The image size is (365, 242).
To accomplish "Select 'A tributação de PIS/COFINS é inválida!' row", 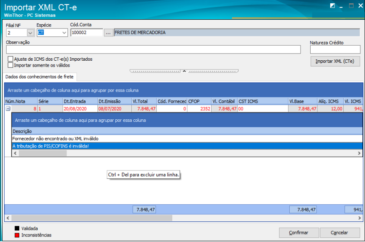I will pos(187,146).
